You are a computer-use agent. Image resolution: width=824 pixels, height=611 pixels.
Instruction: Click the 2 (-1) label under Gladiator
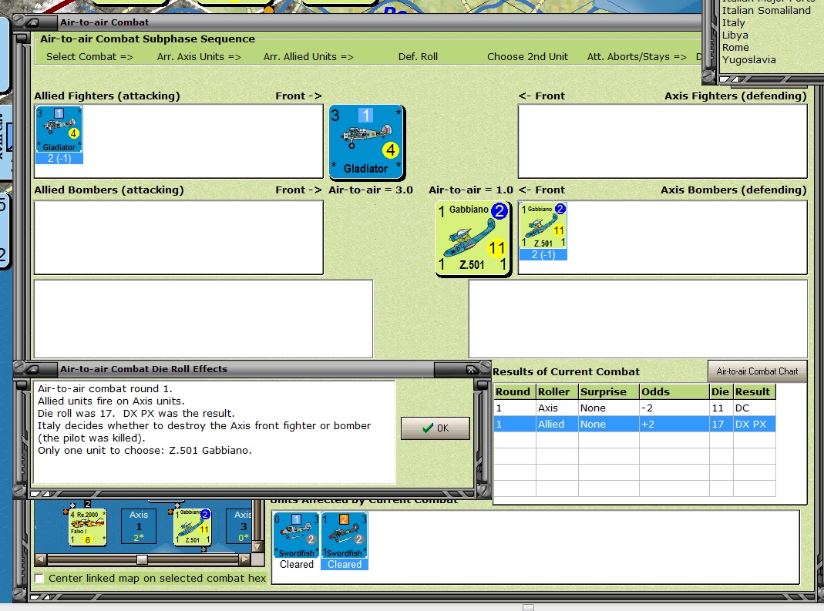(59, 158)
